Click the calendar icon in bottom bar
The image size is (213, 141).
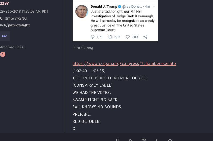point(144,140)
